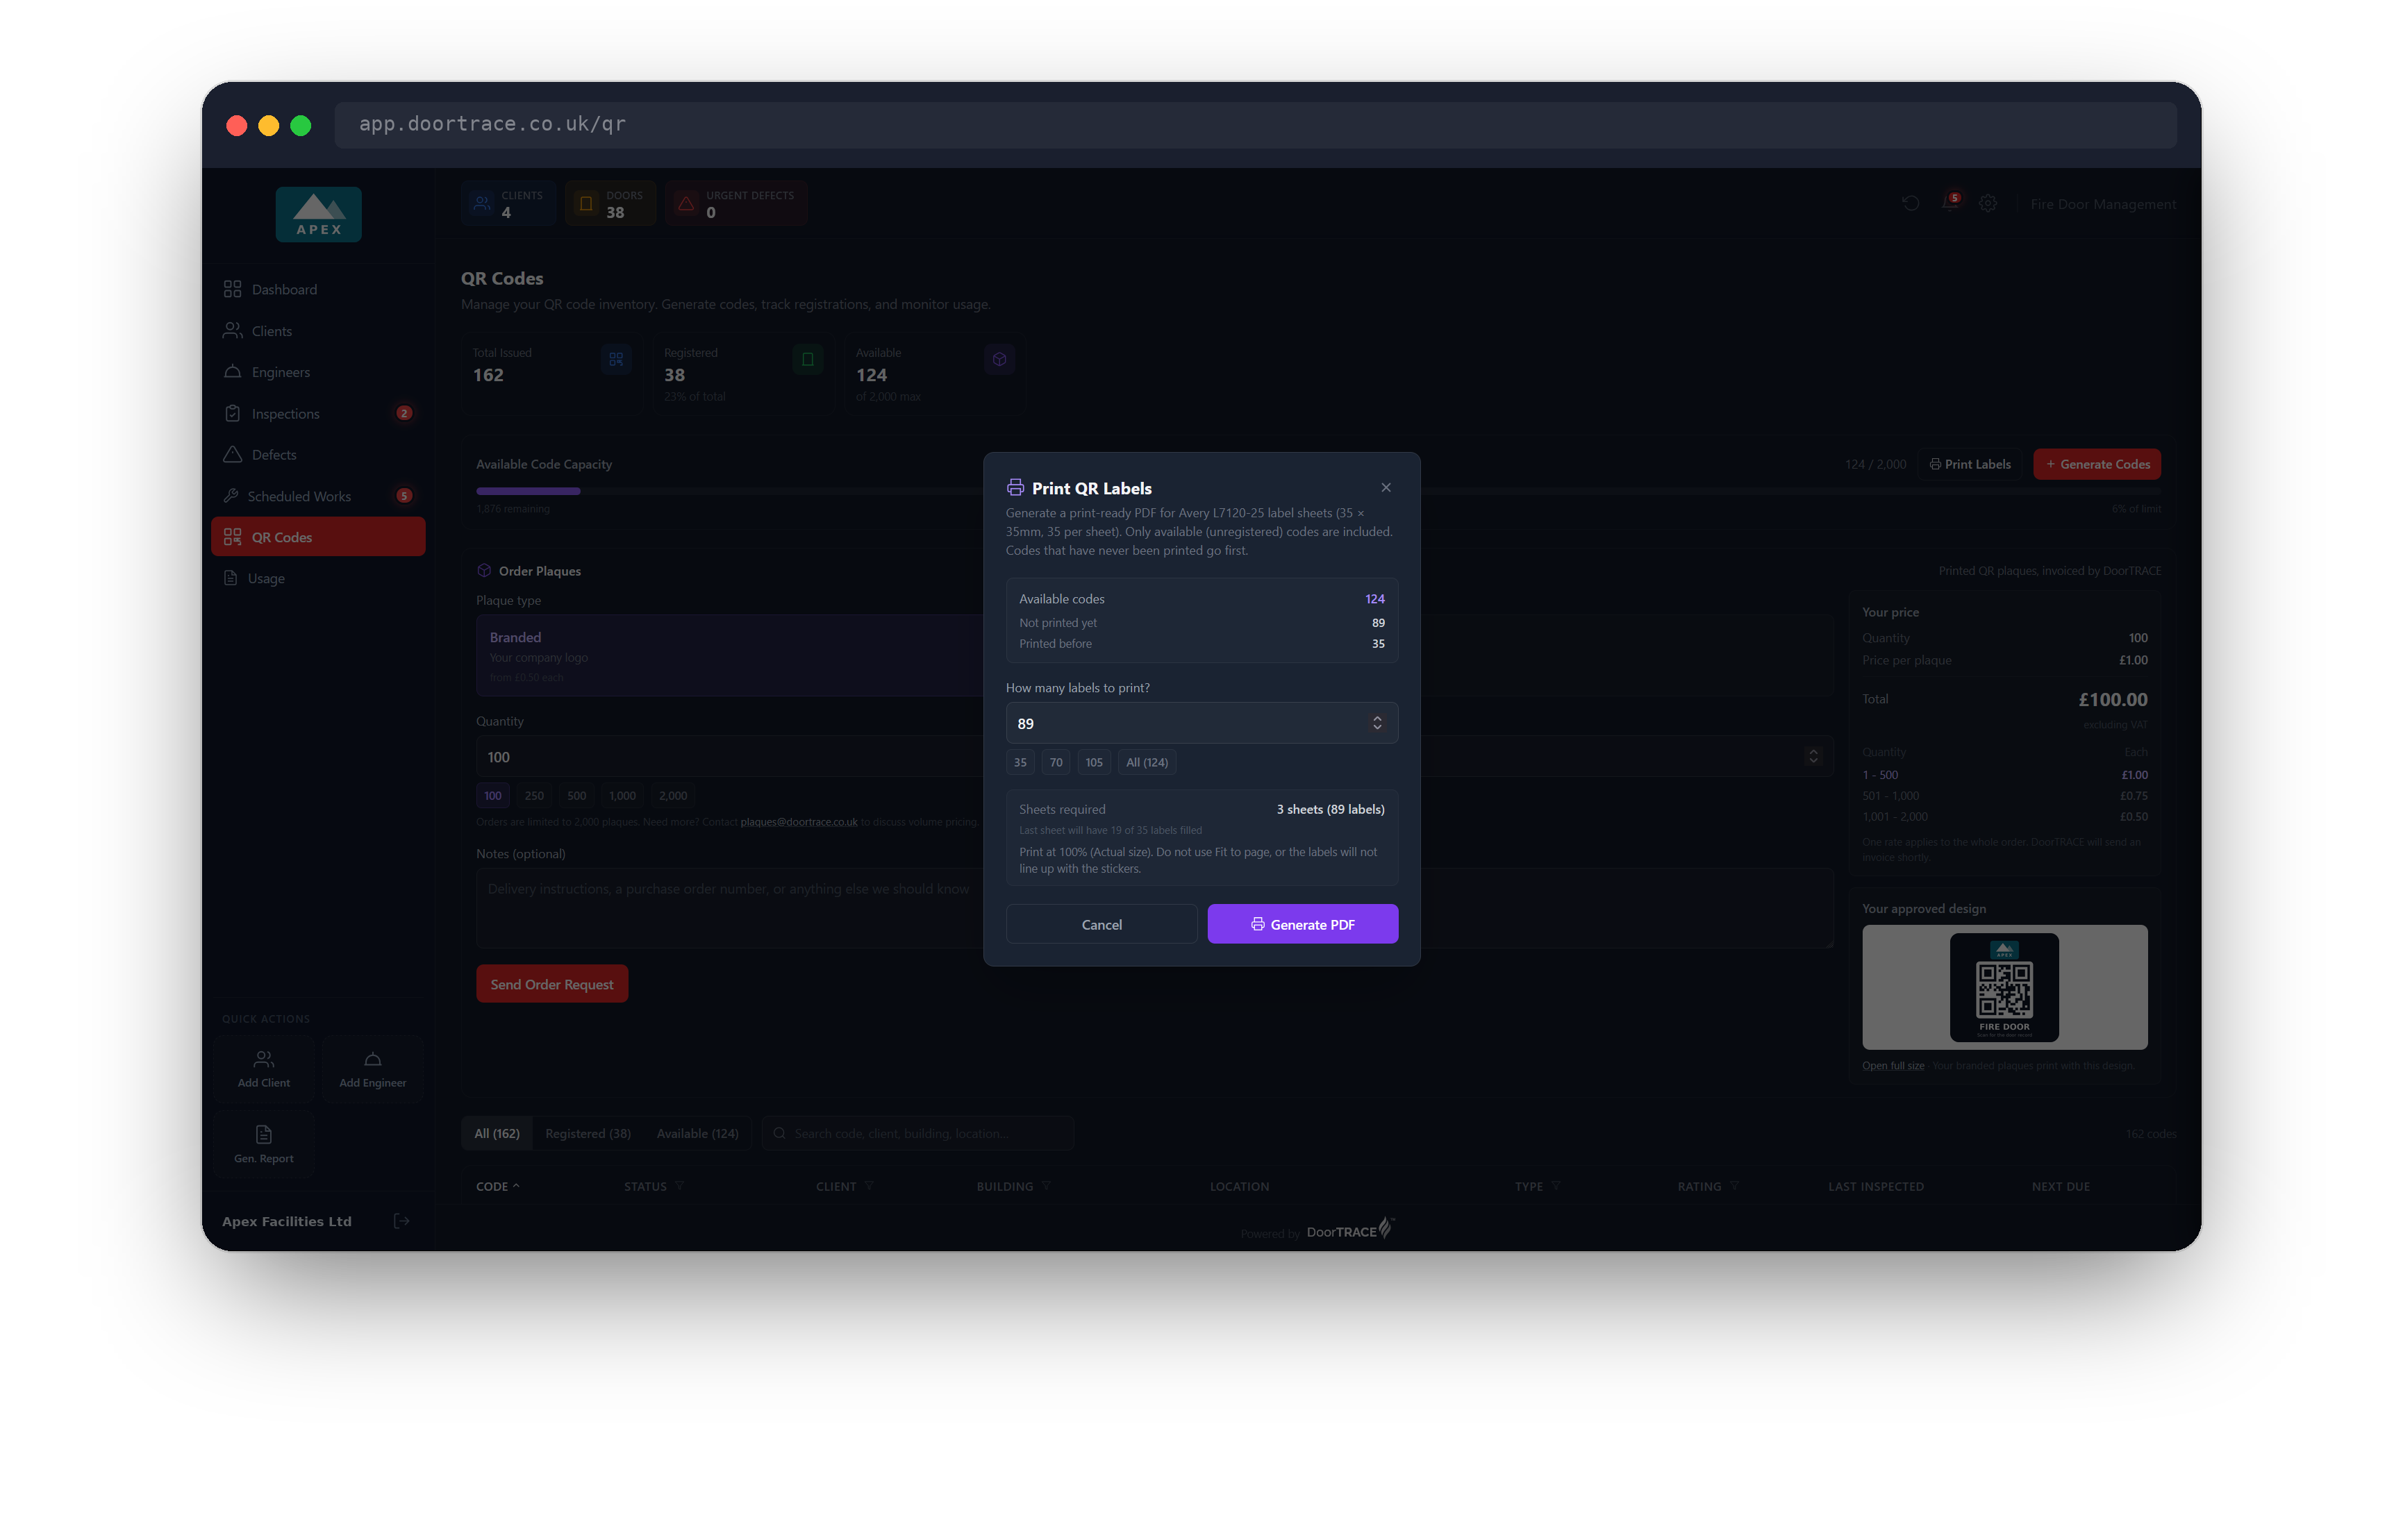Close the Print QR Labels dialog

point(1386,488)
